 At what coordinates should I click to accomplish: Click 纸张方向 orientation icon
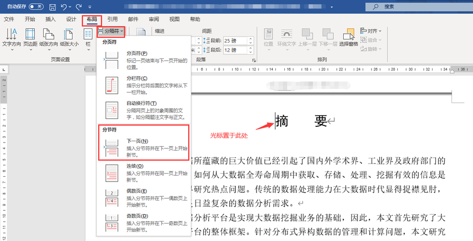(x=49, y=38)
